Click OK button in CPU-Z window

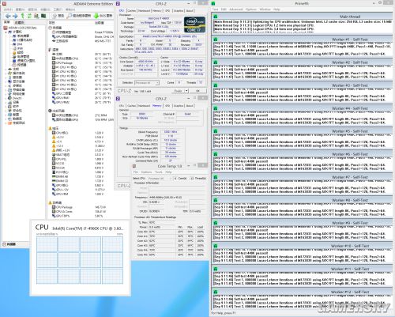point(198,91)
